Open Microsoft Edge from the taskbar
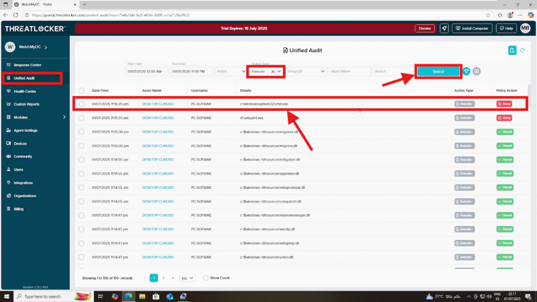Screen dimensions: 537x302 tap(128, 296)
